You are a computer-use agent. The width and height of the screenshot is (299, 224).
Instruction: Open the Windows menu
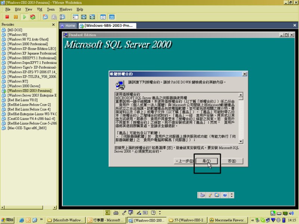pos(66,9)
